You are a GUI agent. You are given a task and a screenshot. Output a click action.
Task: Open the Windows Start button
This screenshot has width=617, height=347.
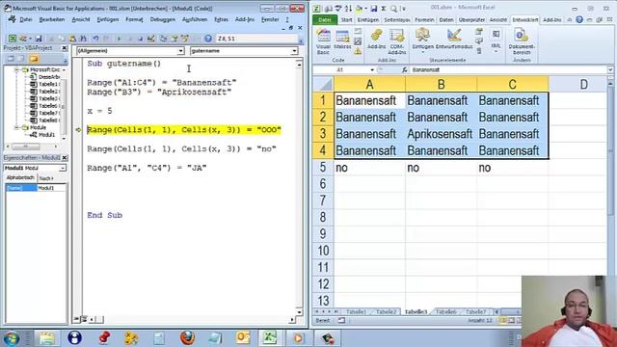coord(11,338)
